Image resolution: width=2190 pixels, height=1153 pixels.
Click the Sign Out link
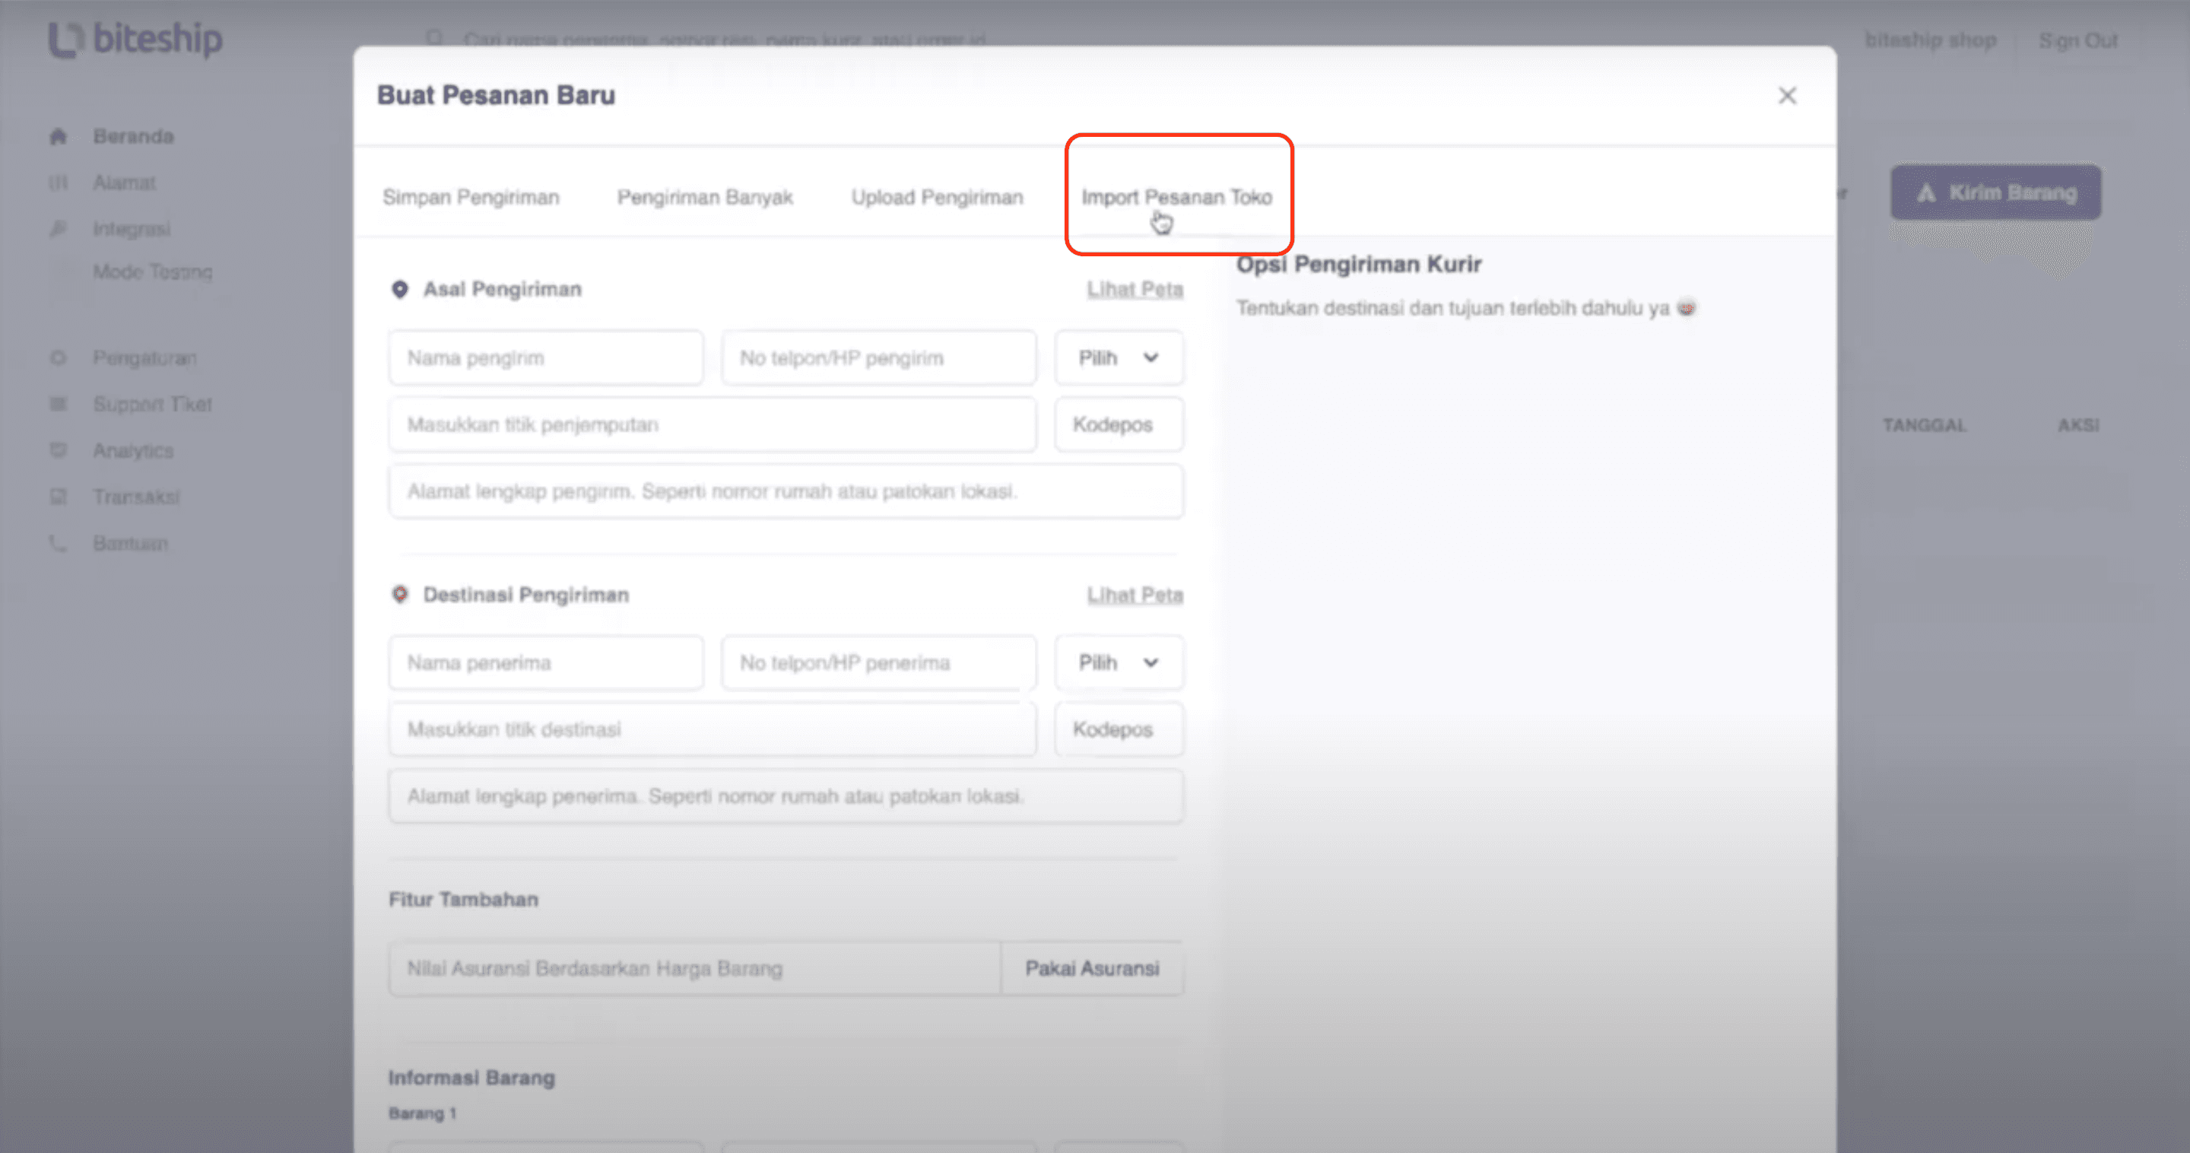[2077, 40]
